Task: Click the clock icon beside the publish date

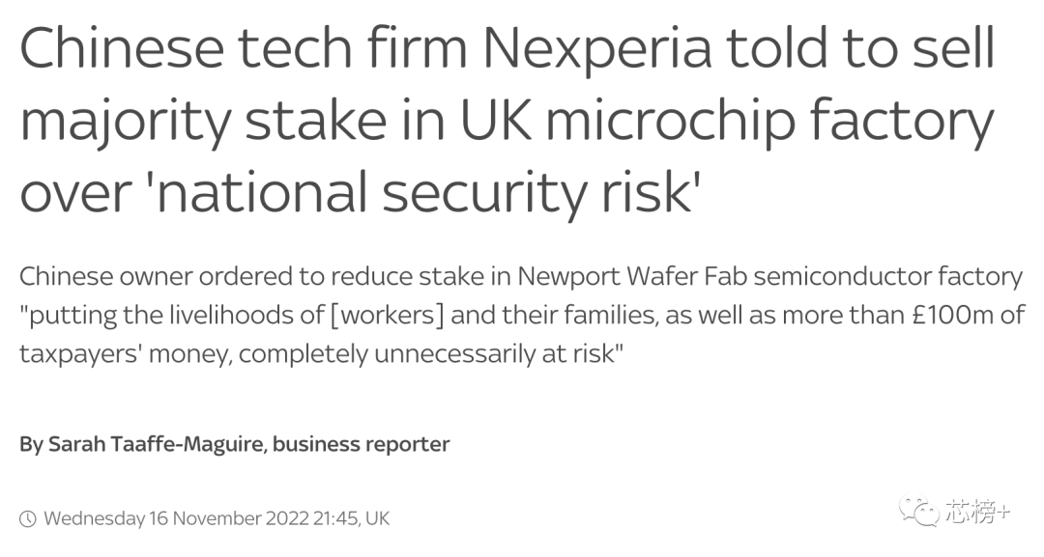Action: click(28, 518)
